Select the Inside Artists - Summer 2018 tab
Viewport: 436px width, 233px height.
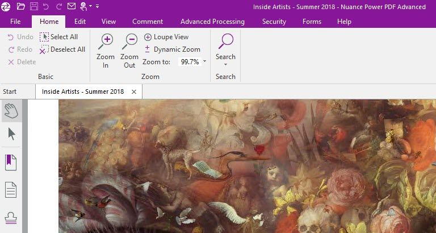point(83,91)
